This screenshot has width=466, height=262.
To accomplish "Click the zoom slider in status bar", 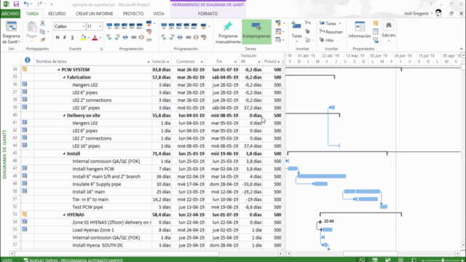I will (x=443, y=261).
